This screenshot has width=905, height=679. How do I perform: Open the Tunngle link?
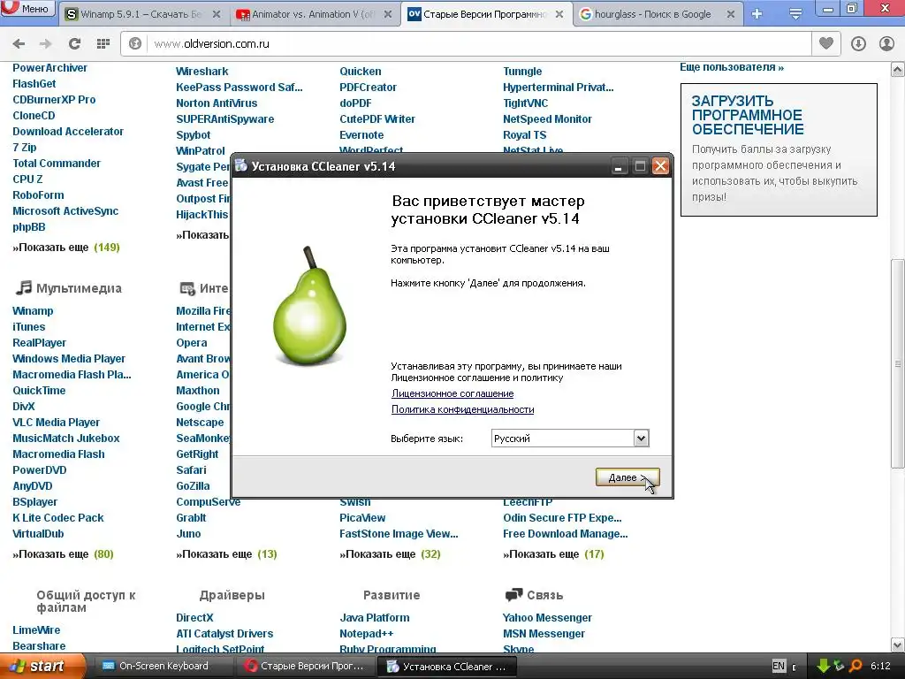[522, 72]
